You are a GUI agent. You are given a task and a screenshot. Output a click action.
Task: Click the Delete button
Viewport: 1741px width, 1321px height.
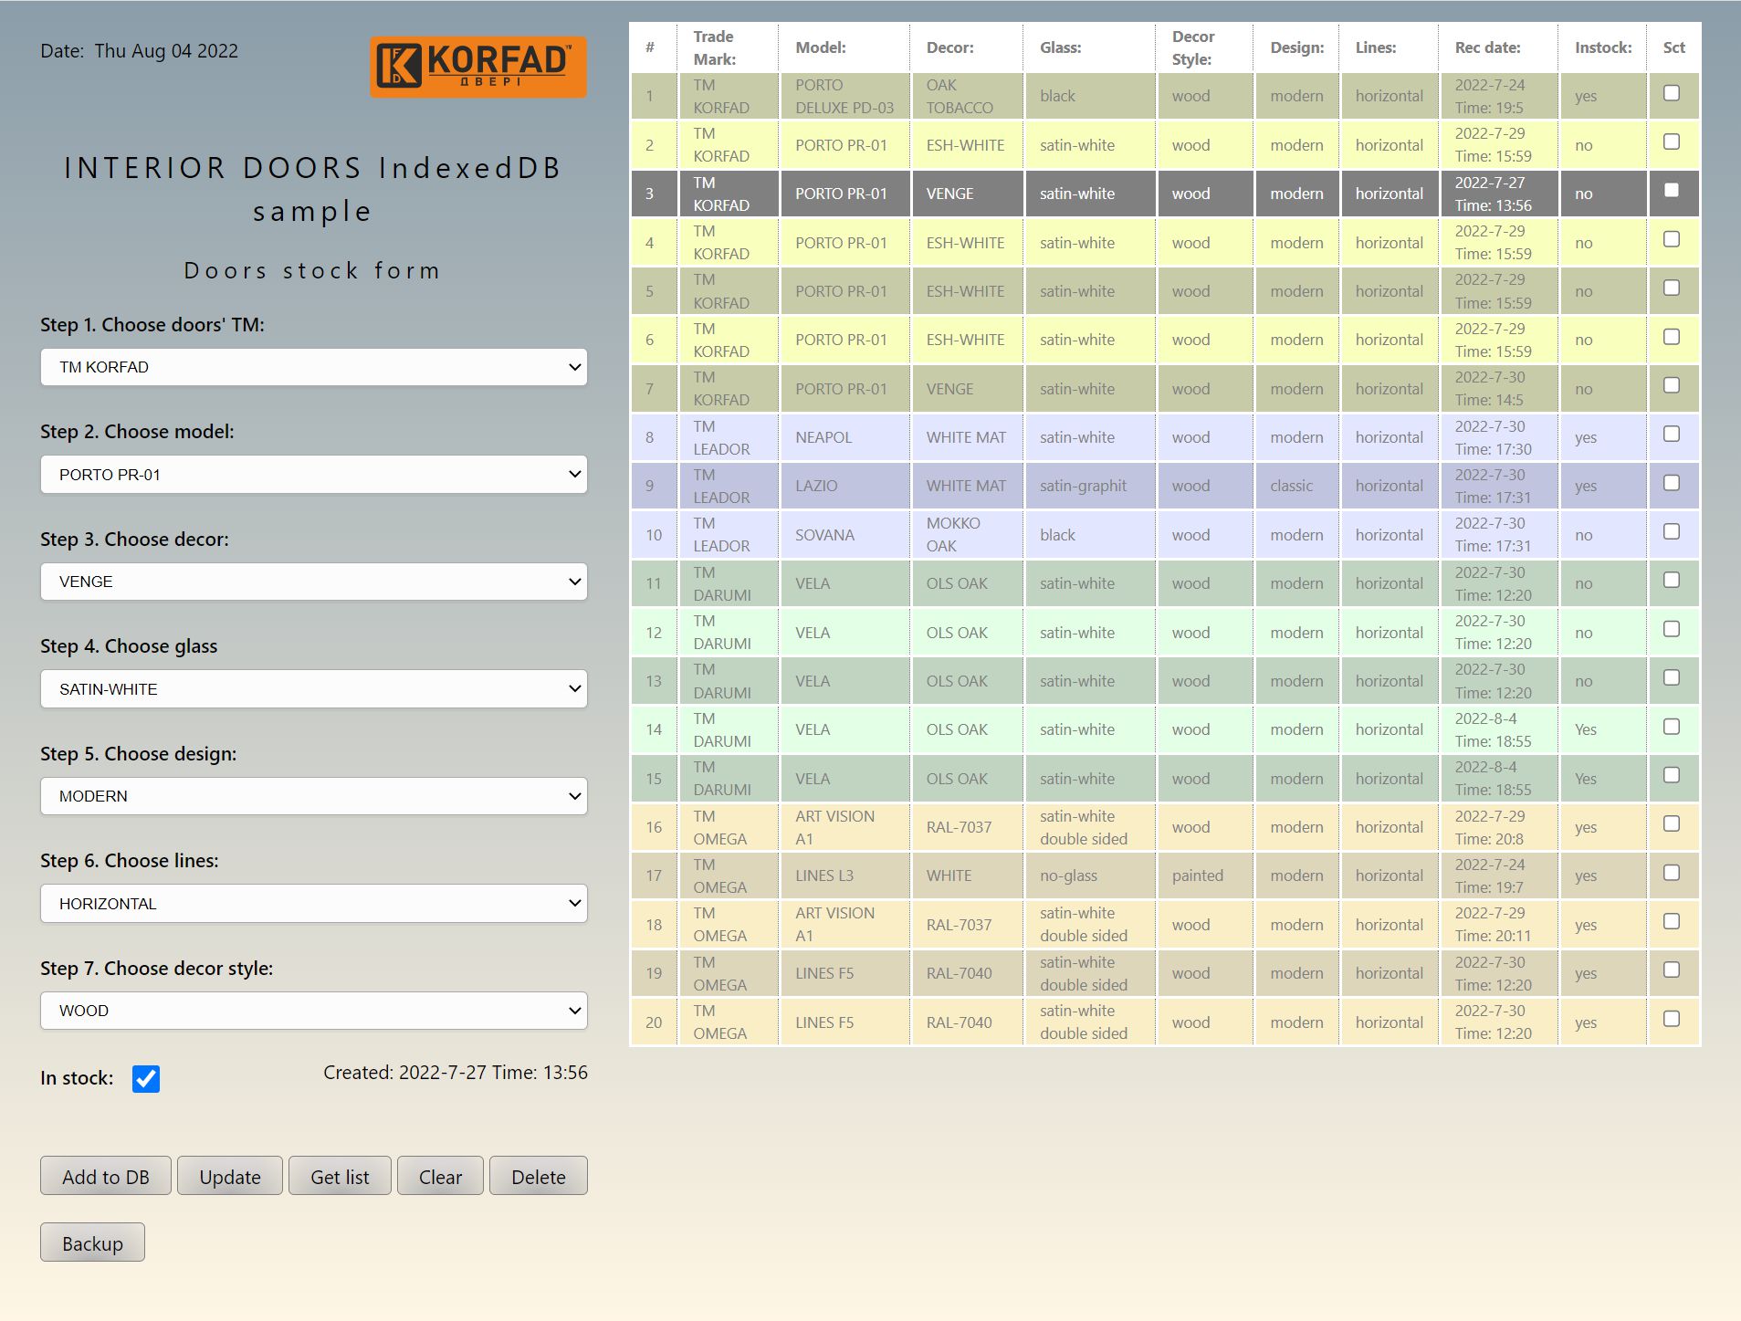click(538, 1176)
